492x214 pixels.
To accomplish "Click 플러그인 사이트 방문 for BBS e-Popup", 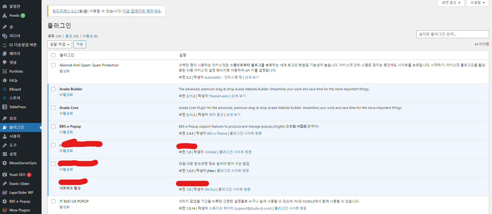I will [x=245, y=133].
